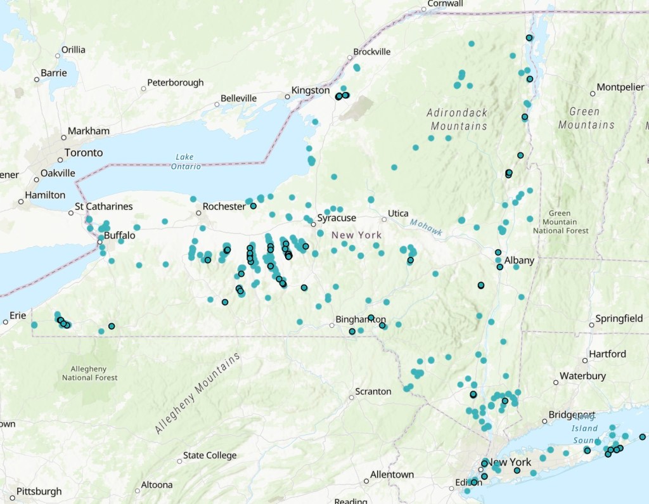
Task: Select the Buffalo city marker
Action: click(100, 242)
